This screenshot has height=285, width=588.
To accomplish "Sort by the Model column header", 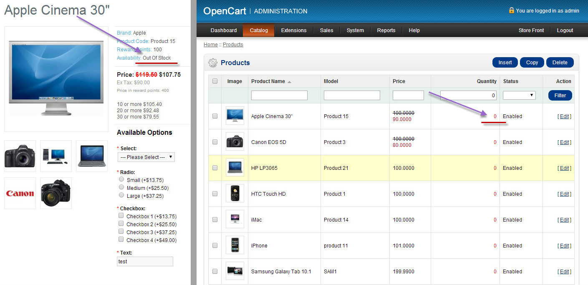I will click(331, 81).
